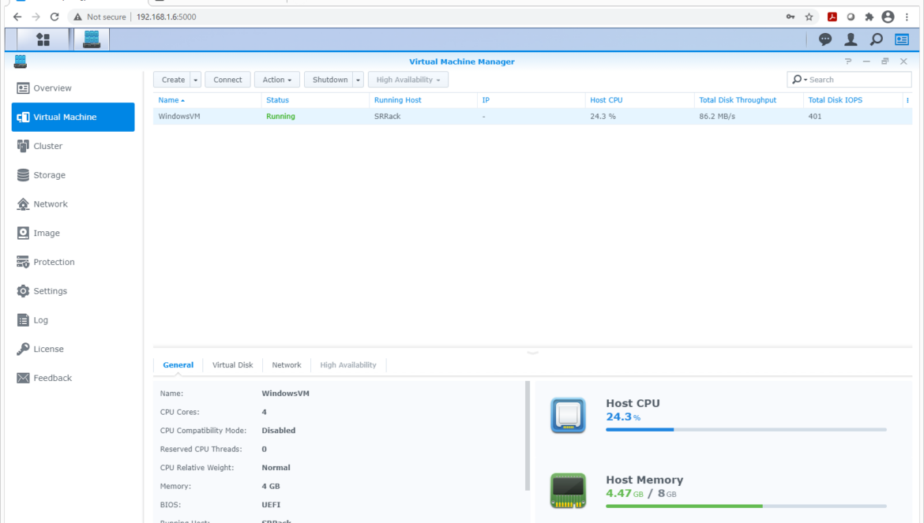Click the Host CPU usage bar
This screenshot has width=924, height=523.
click(x=746, y=429)
